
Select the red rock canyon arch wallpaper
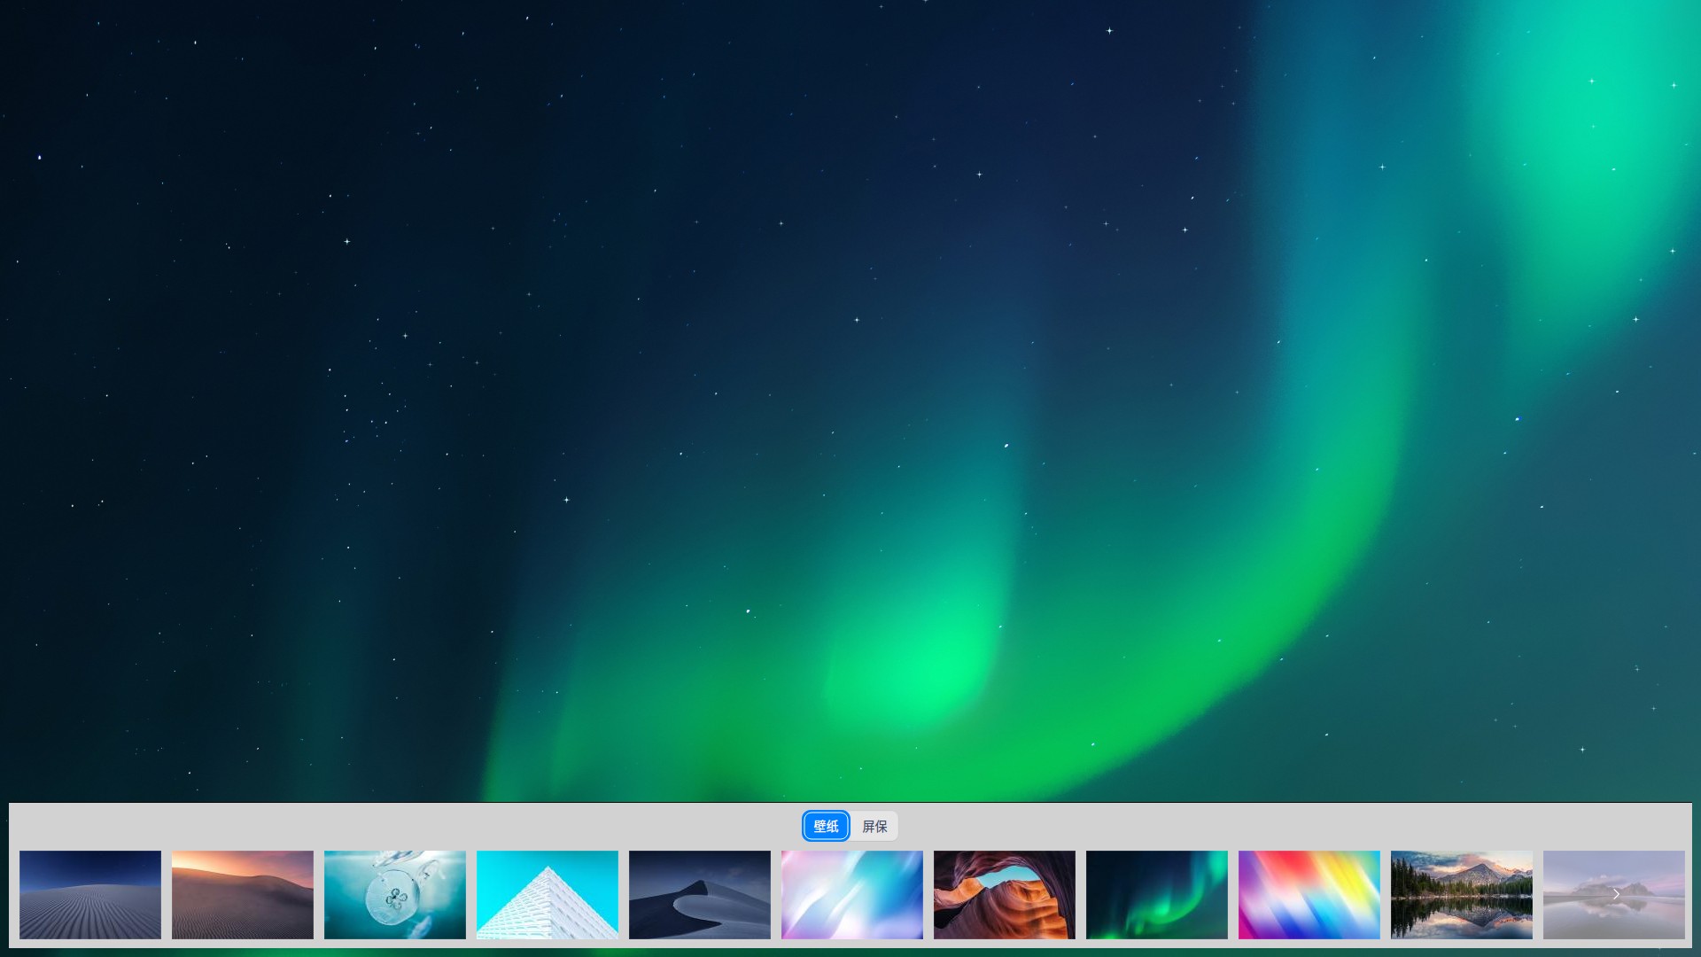point(1005,894)
